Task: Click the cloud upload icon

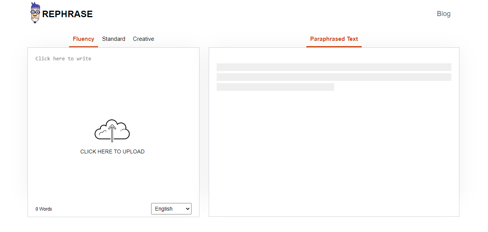Action: pos(112,130)
